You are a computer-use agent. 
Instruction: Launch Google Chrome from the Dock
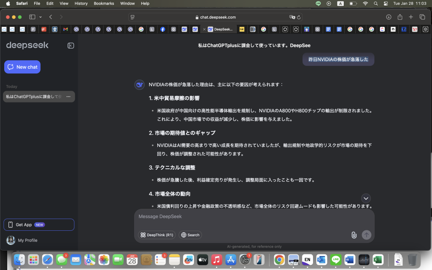(x=278, y=260)
